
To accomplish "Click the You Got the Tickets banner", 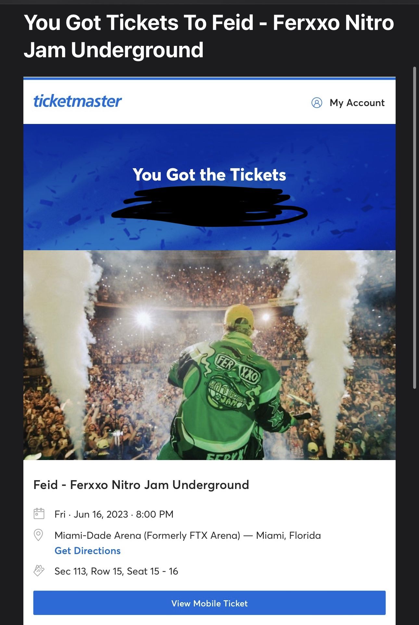I will (209, 175).
